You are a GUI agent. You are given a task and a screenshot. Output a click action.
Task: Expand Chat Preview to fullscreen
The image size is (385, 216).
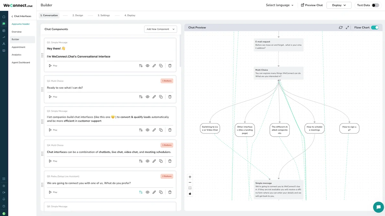347,28
